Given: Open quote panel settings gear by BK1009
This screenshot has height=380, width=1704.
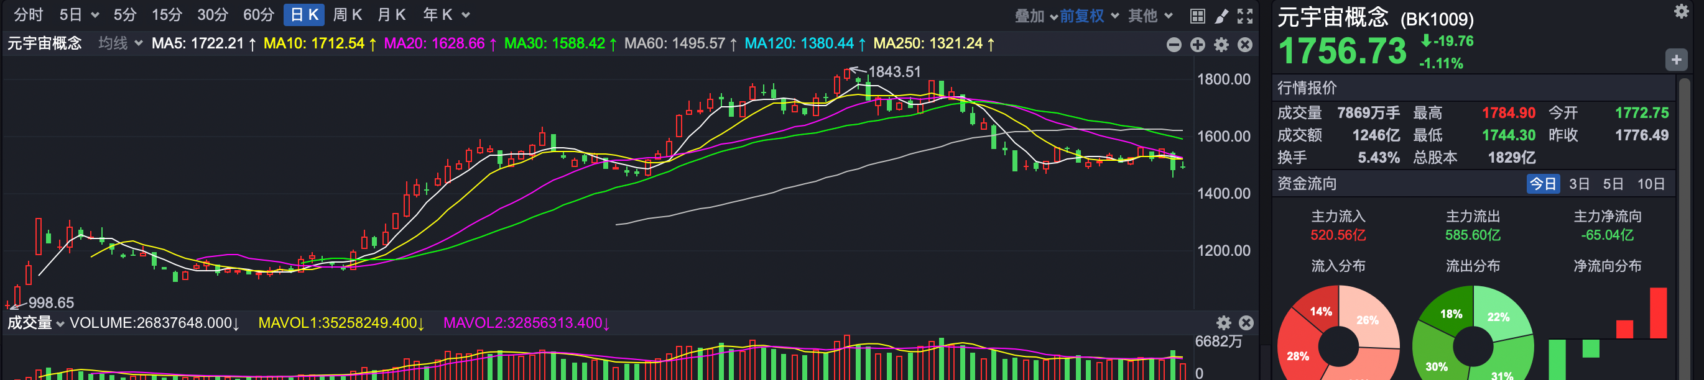Looking at the screenshot, I should coord(1682,11).
